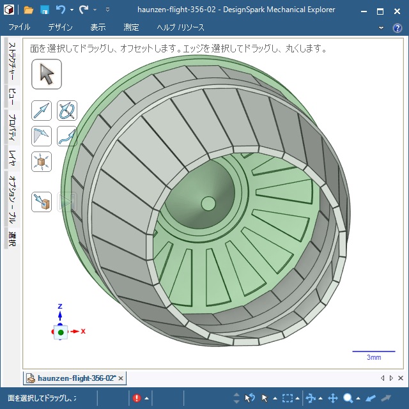Choose the pull Direction arrow tool guide
The image size is (409, 409).
click(x=42, y=111)
